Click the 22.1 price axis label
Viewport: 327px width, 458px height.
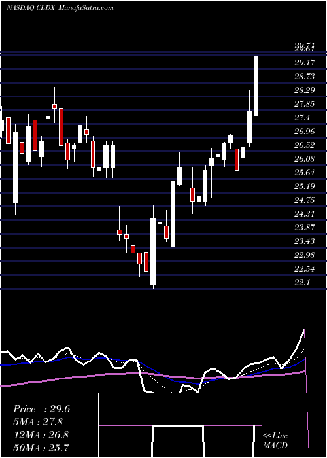(302, 282)
